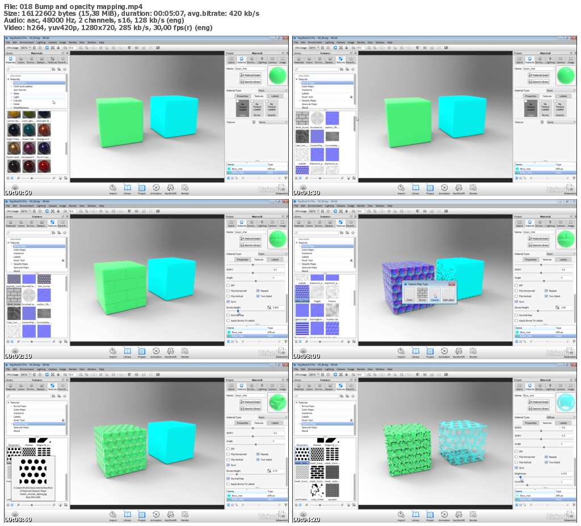
Task: Choose Add Label in Texture Map Type dialog
Action: click(x=448, y=295)
